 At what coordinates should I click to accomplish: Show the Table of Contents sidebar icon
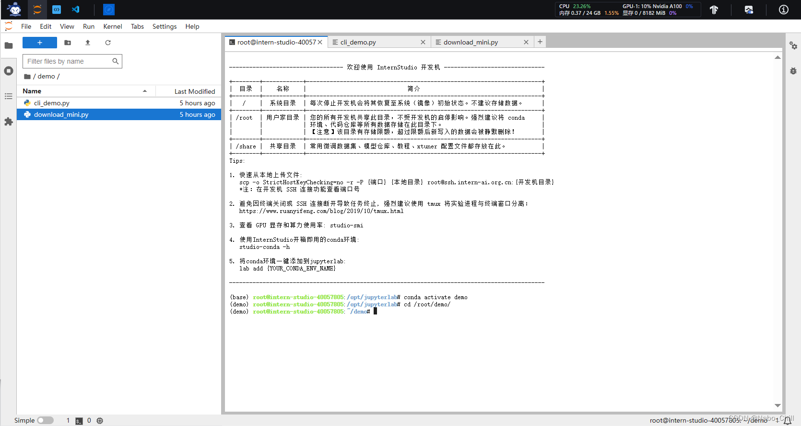(9, 96)
